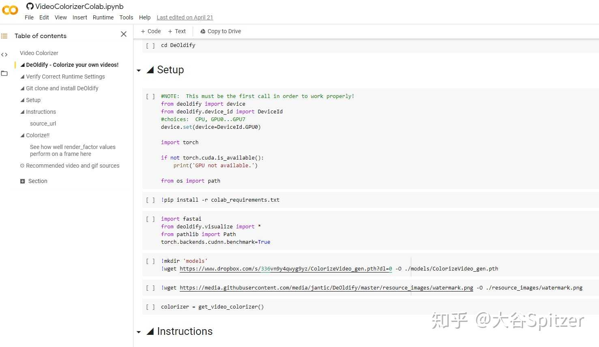Add a new Section in contents
The width and height of the screenshot is (599, 347).
tap(34, 181)
